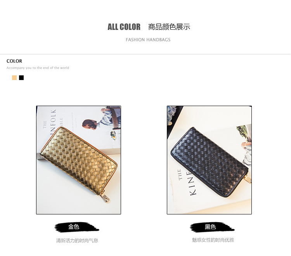Image resolution: width=291 pixels, height=256 pixels.
Task: Open the gold woven wallet photo
Action: point(78,160)
